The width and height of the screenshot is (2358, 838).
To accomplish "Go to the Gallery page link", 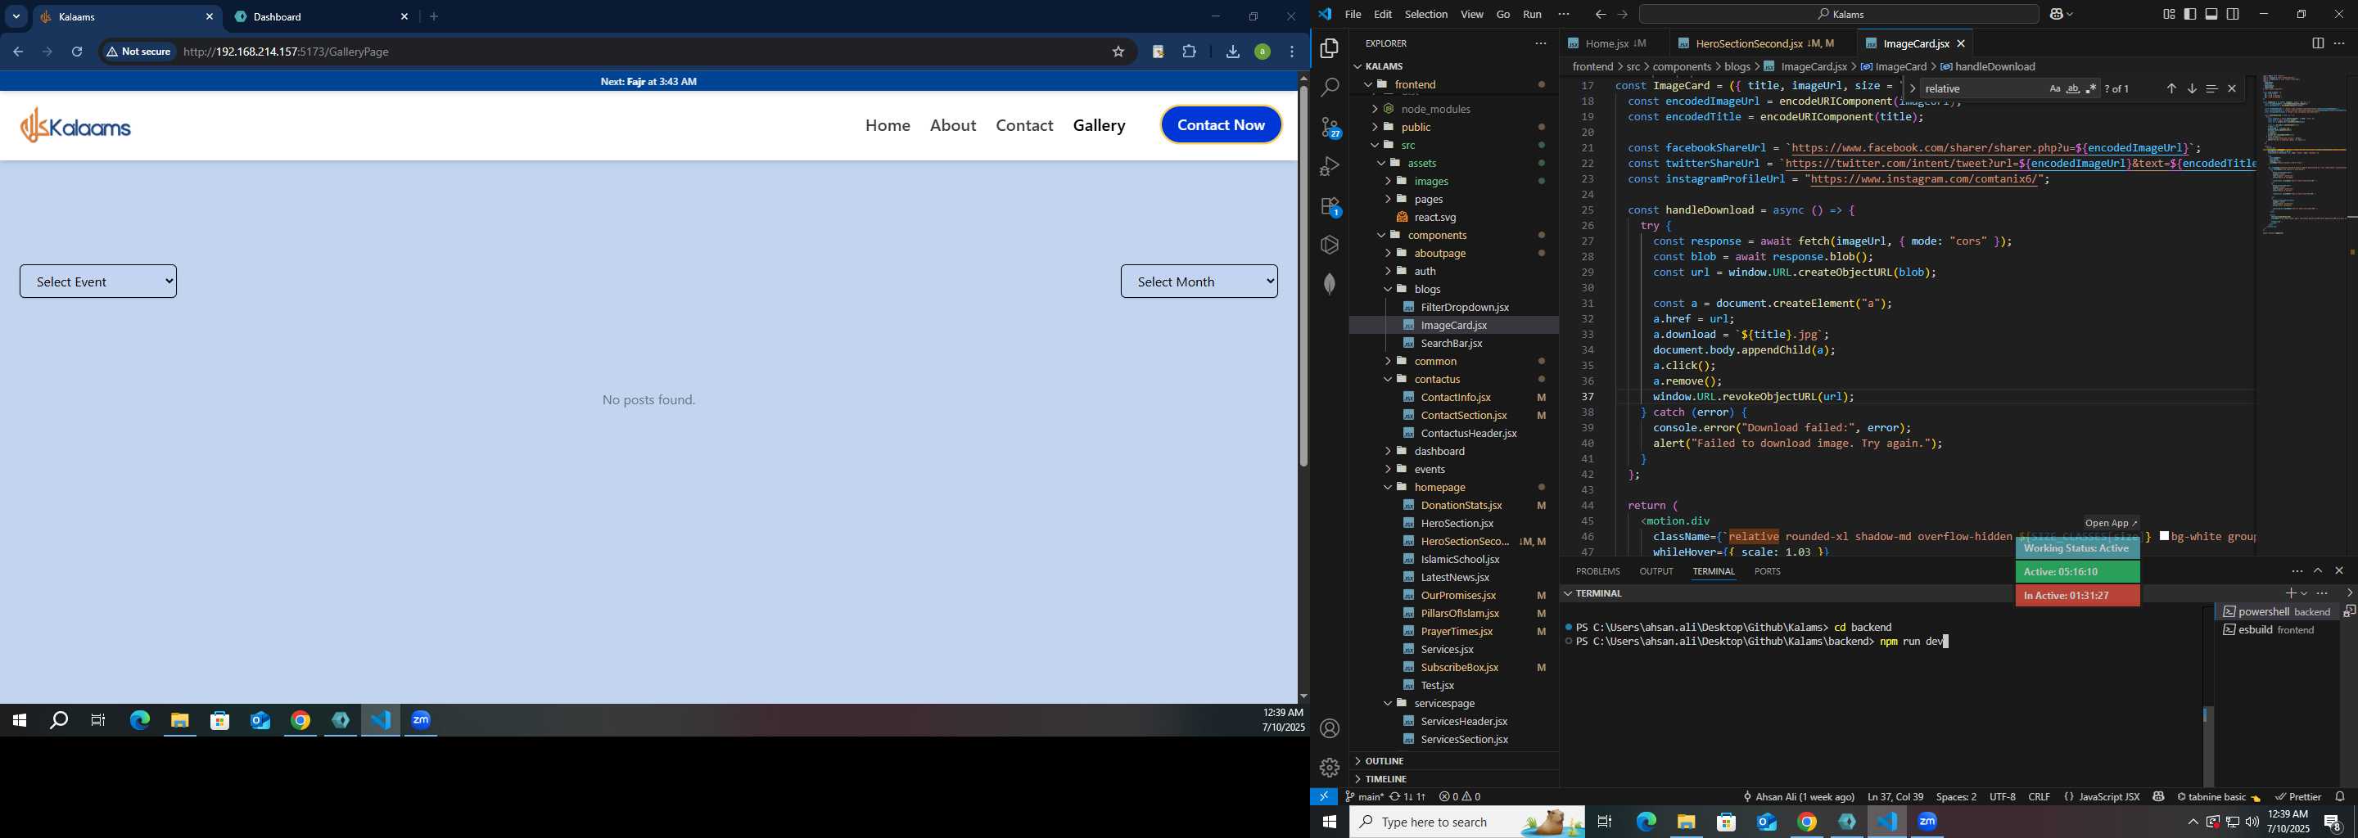I will tap(1100, 125).
